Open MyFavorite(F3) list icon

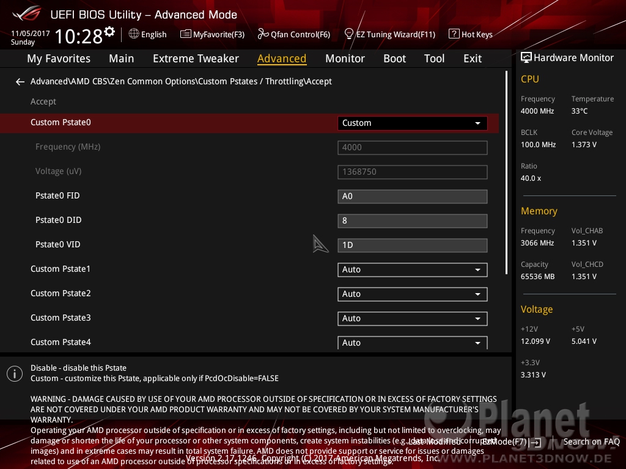pyautogui.click(x=185, y=34)
